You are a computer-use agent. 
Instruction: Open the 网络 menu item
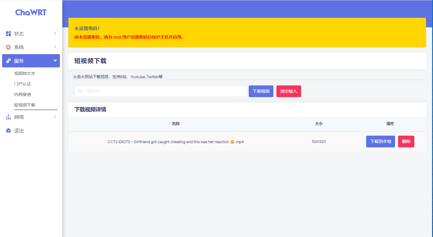[x=31, y=117]
